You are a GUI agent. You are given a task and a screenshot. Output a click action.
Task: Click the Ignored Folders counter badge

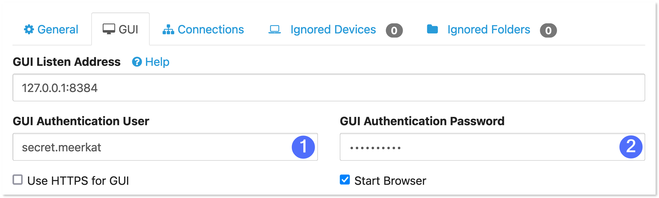(x=549, y=30)
